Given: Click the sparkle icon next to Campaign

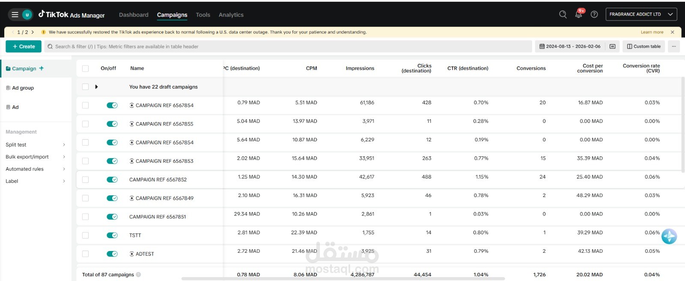Looking at the screenshot, I should [42, 68].
